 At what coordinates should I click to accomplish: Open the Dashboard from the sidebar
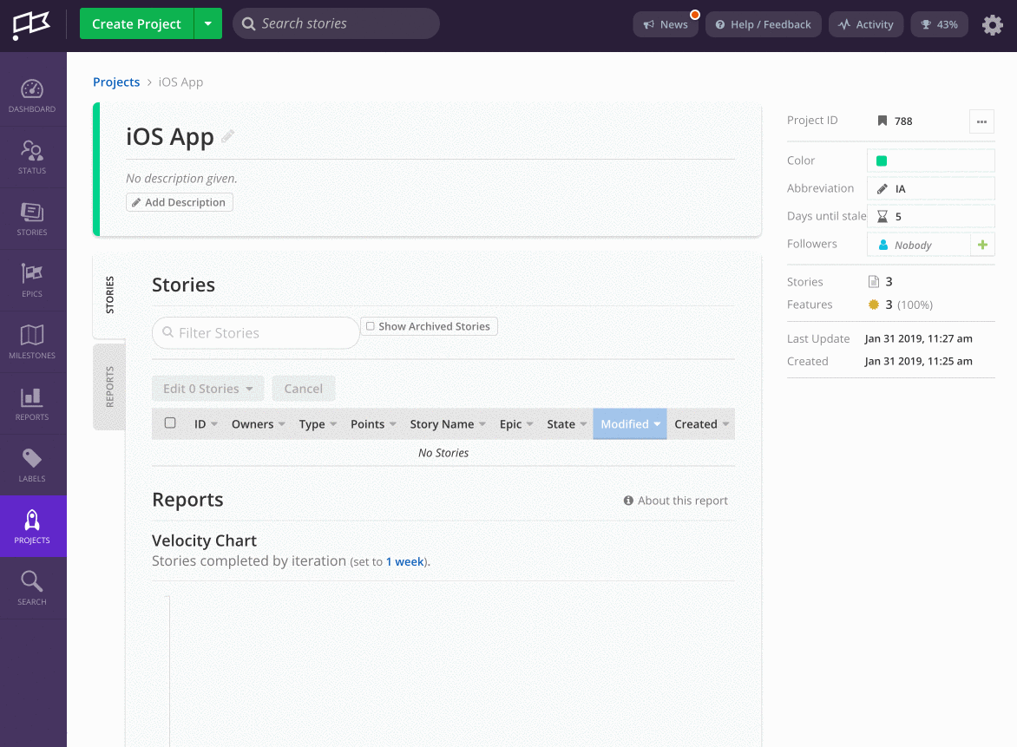pyautogui.click(x=32, y=95)
